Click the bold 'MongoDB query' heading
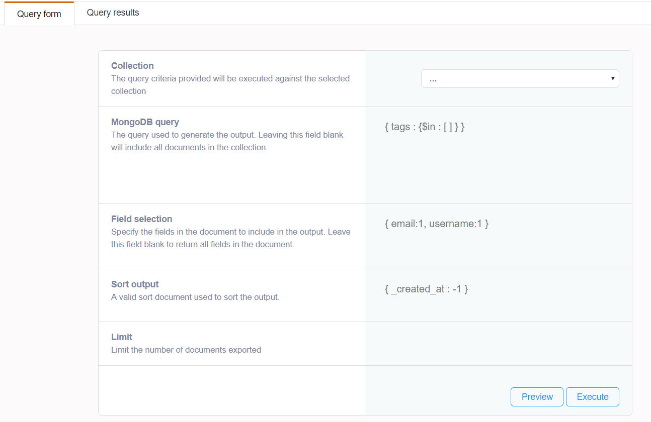Image resolution: width=651 pixels, height=422 pixels. click(x=145, y=122)
